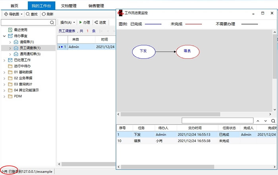Screen dimensions: 278x175
Task: Click the search magnifier in the workflow monitor
Action: pyautogui.click(x=273, y=121)
